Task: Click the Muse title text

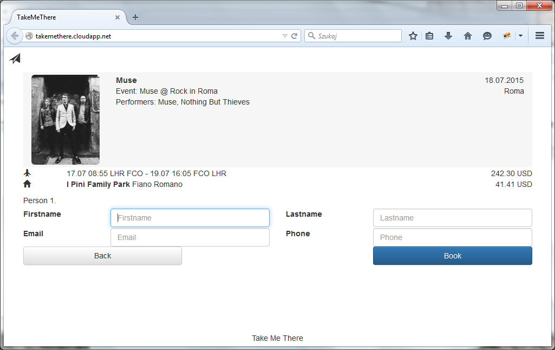Action: [126, 80]
